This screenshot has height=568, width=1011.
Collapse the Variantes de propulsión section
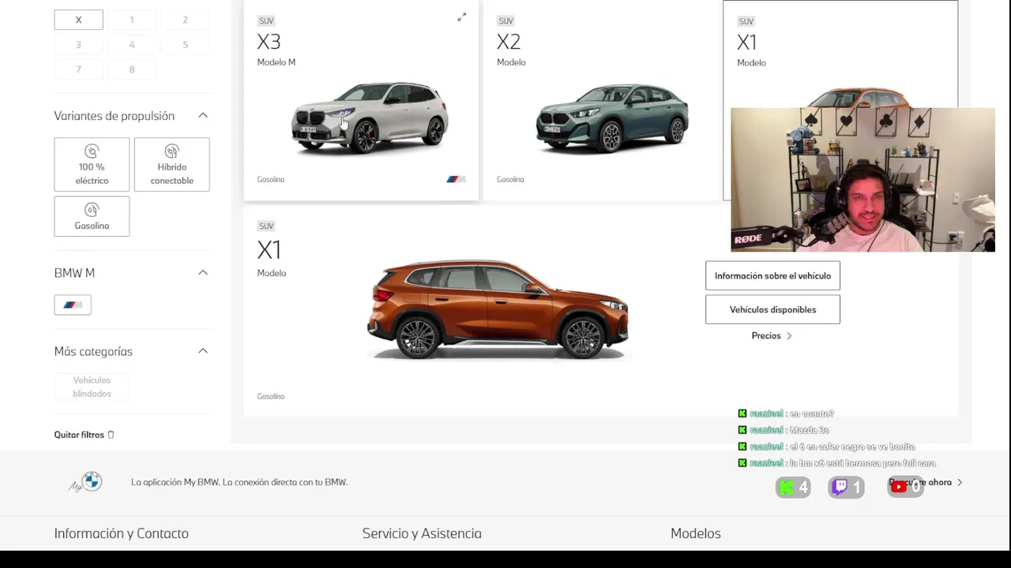[x=203, y=116]
